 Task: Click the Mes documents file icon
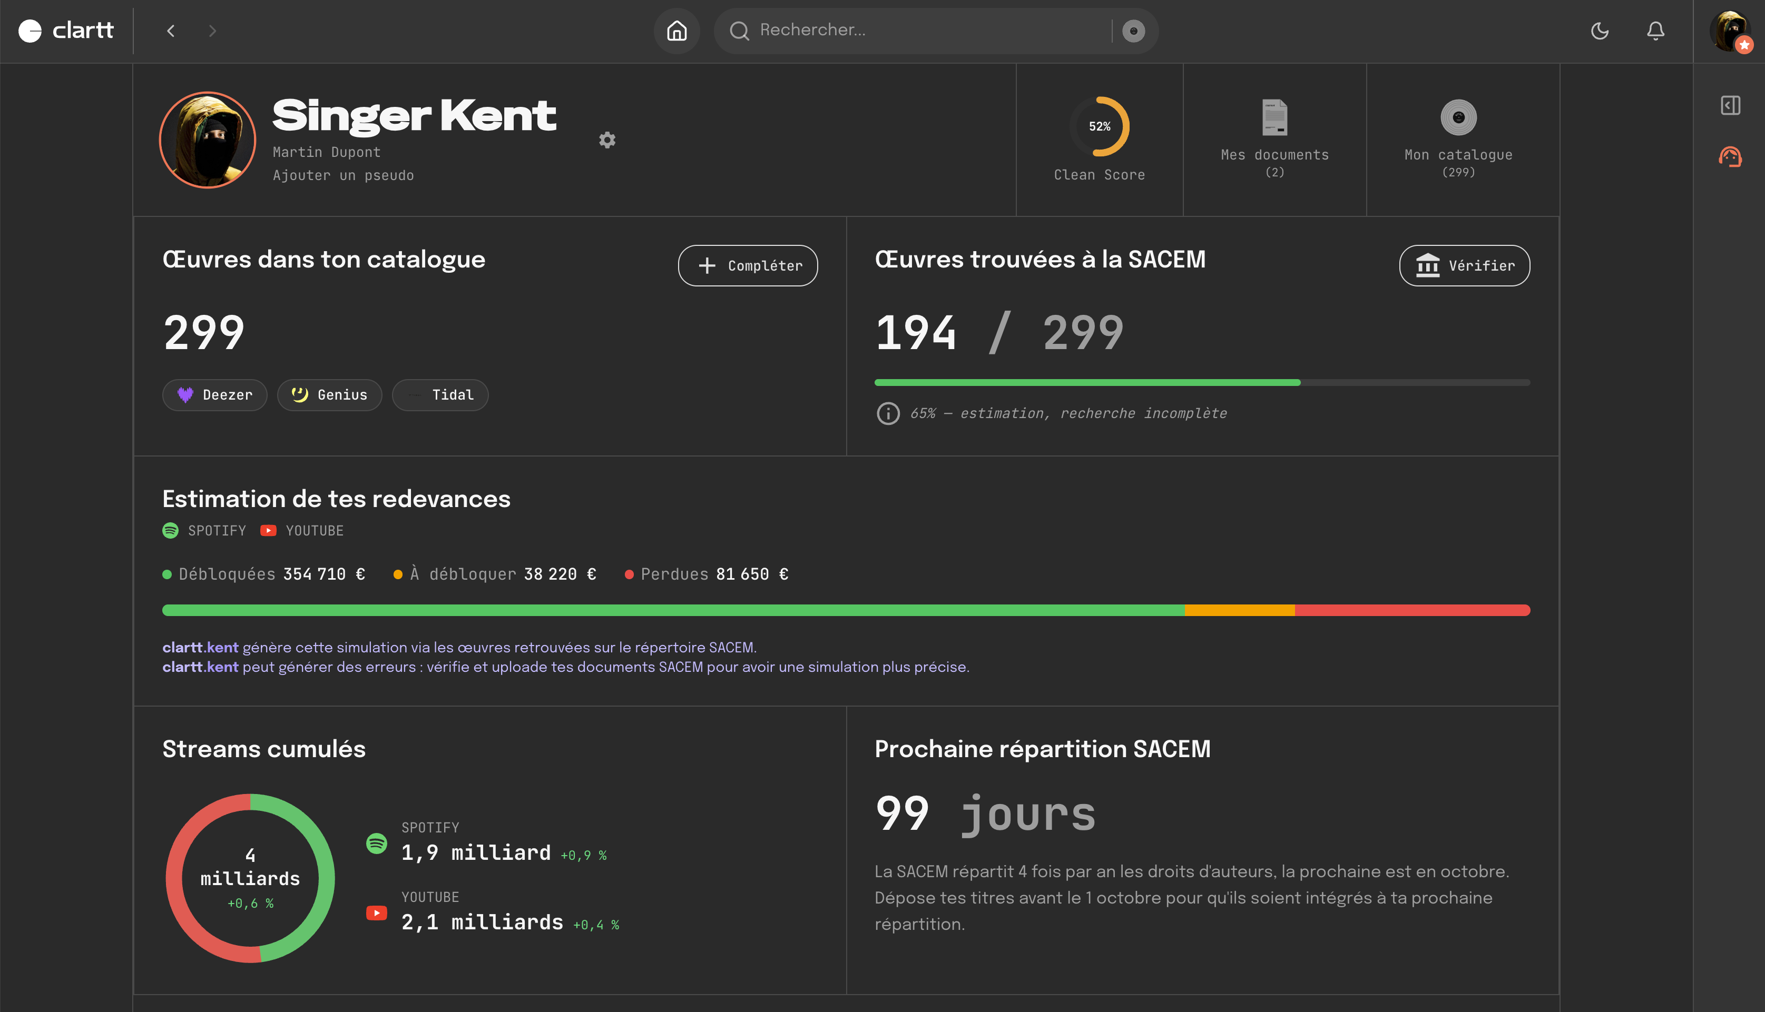(1274, 117)
